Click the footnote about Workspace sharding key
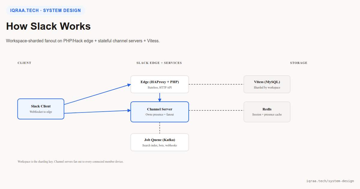 point(70,162)
